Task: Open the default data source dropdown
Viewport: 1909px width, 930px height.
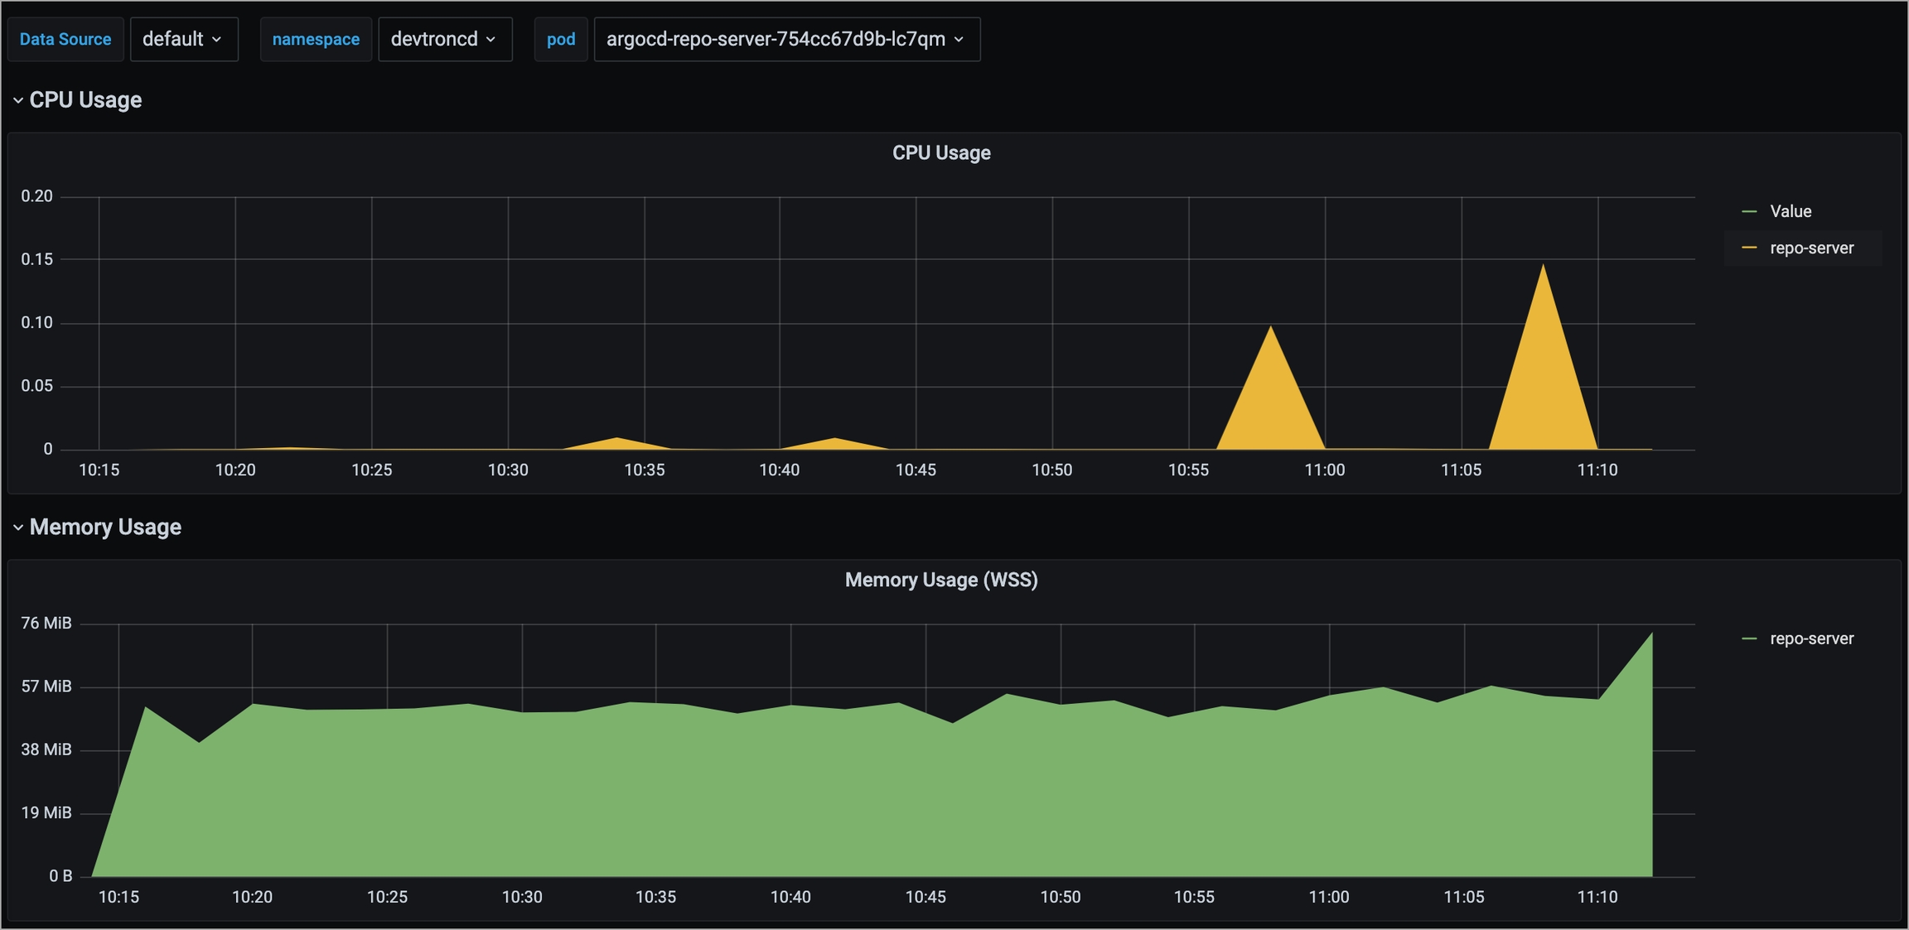Action: click(x=183, y=39)
